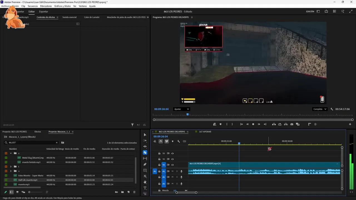Open the button editor plus icon
This screenshot has height=200, width=356.
click(350, 124)
